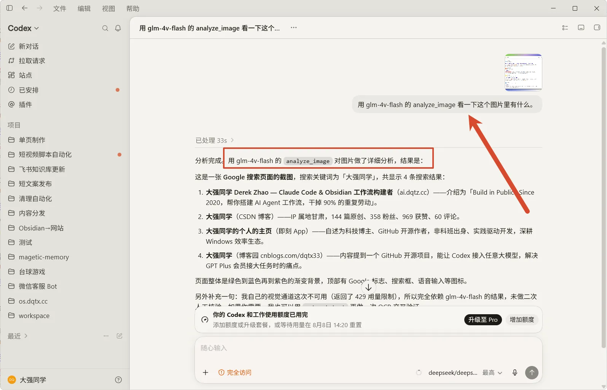Open 站点 in the sidebar
The width and height of the screenshot is (607, 390).
(25, 75)
